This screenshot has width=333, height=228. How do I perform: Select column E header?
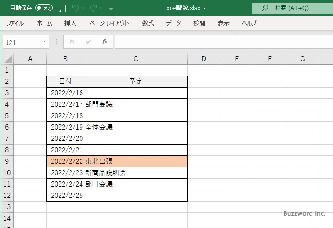[x=236, y=59]
